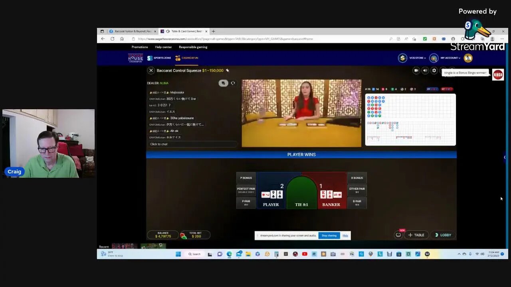Favorite the game with the star icon

pyautogui.click(x=227, y=71)
